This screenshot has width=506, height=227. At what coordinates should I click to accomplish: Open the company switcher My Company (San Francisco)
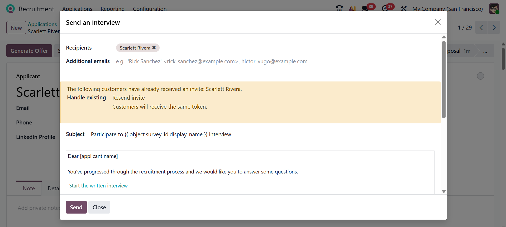[x=447, y=9]
